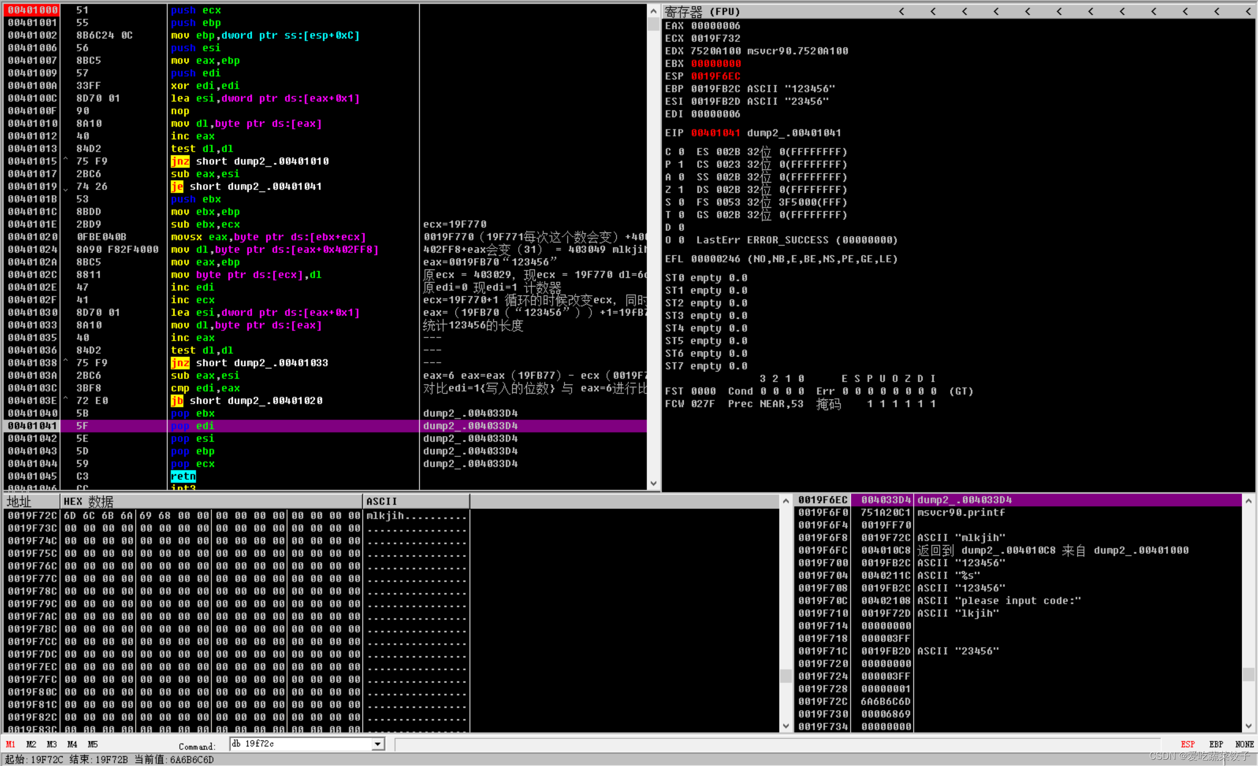Click the ESP register value 0019F6EC
Image resolution: width=1258 pixels, height=766 pixels.
coord(715,76)
